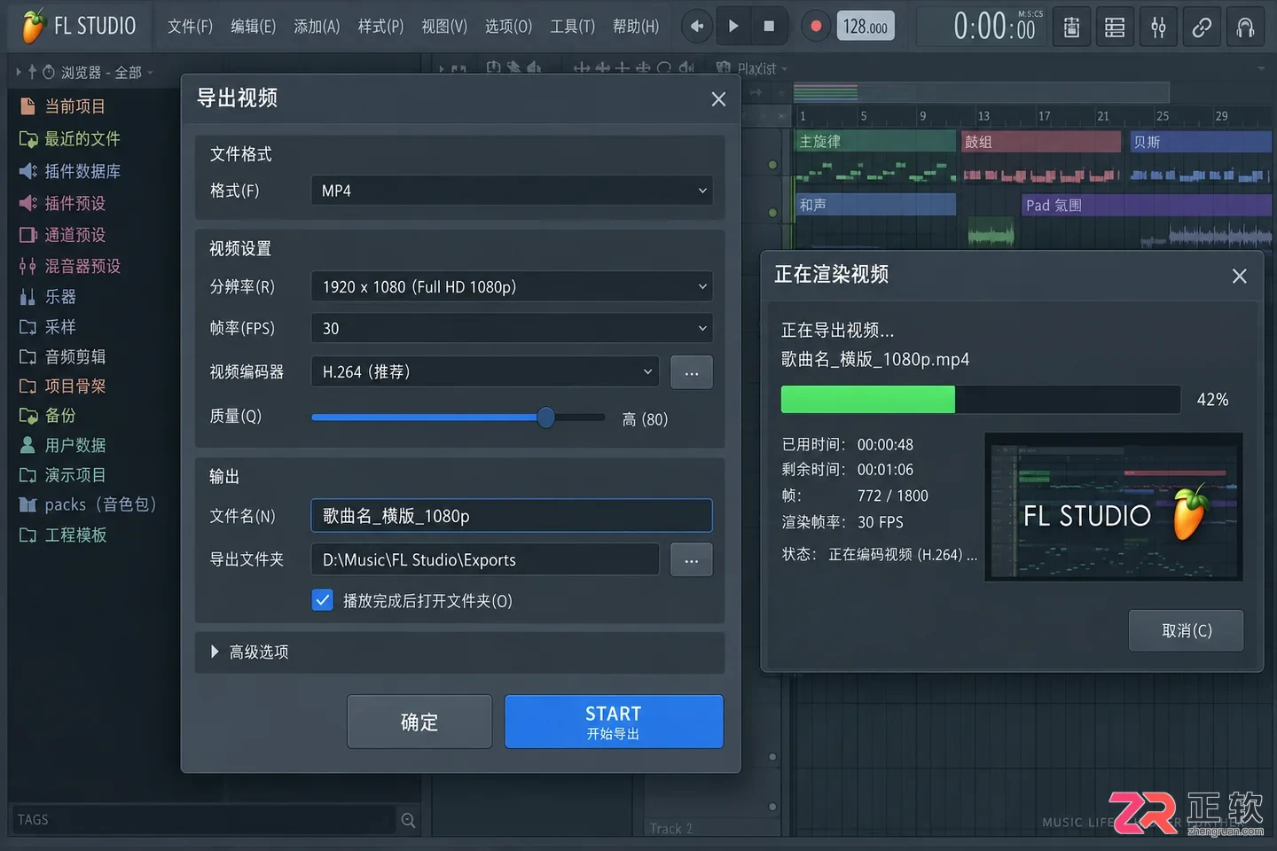The height and width of the screenshot is (851, 1277).
Task: Open the mixer faders icon
Action: coord(1158,27)
